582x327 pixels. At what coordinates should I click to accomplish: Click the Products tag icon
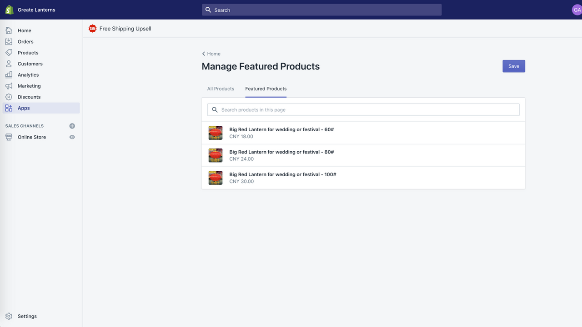9,53
